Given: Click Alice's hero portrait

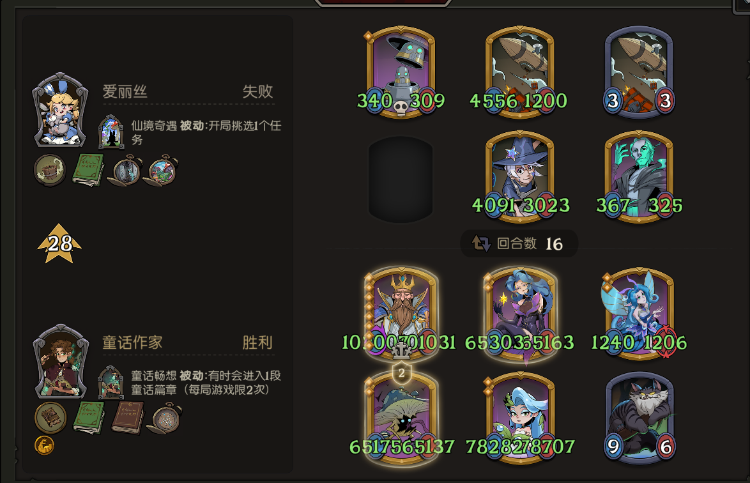Looking at the screenshot, I should 60,110.
